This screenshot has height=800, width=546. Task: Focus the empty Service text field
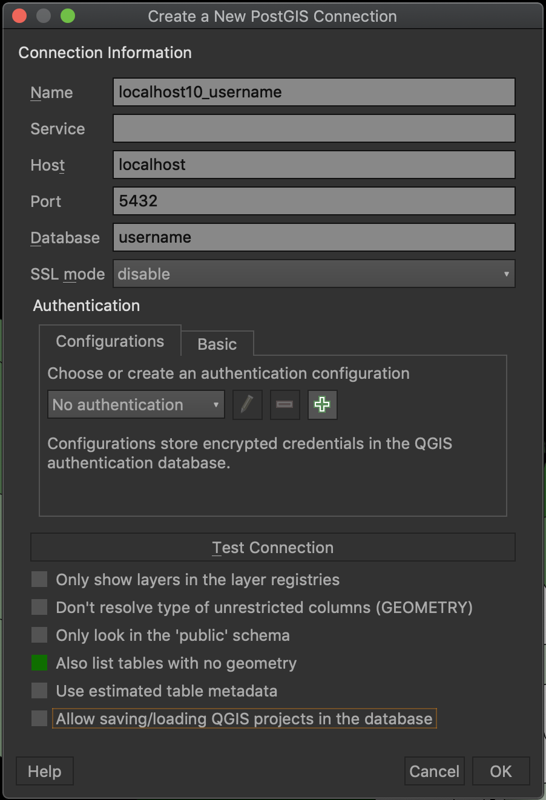tap(314, 128)
